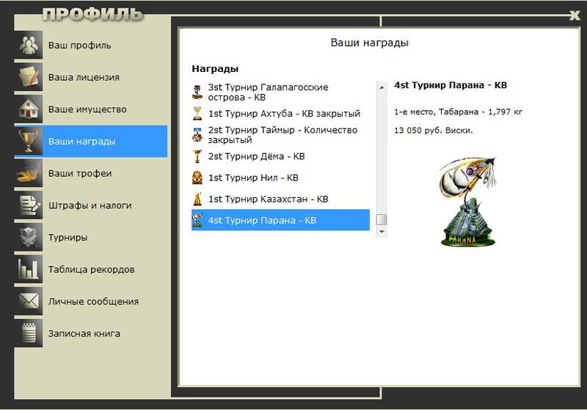Open Ваши трофеи
Viewport: 587px width, 410px height.
click(x=90, y=173)
